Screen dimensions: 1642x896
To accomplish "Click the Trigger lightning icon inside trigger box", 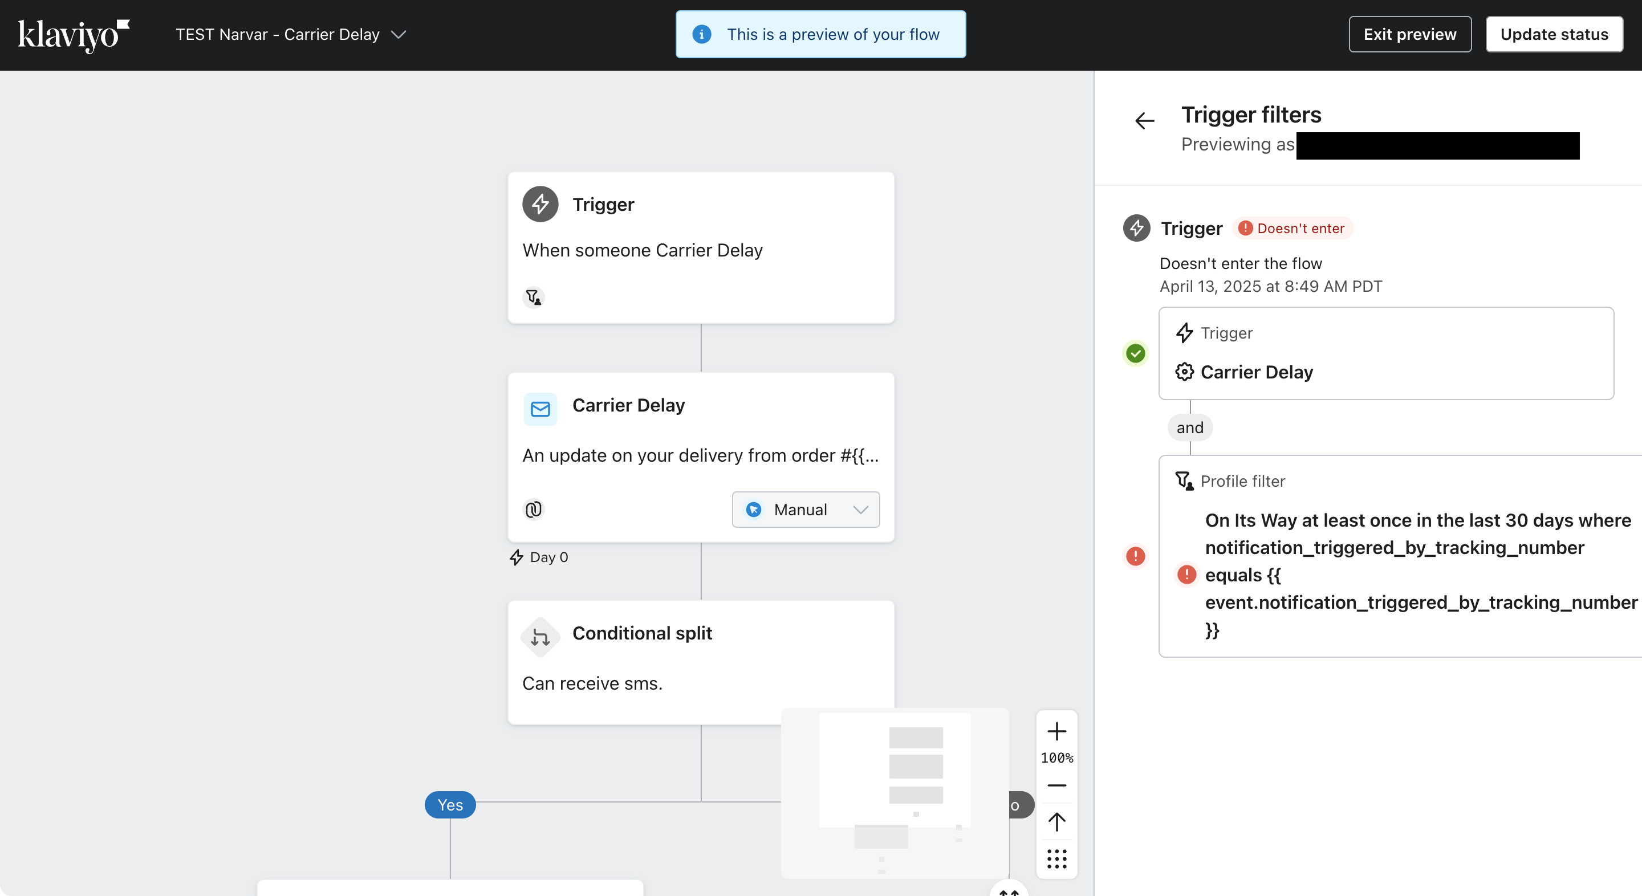I will pyautogui.click(x=1184, y=333).
